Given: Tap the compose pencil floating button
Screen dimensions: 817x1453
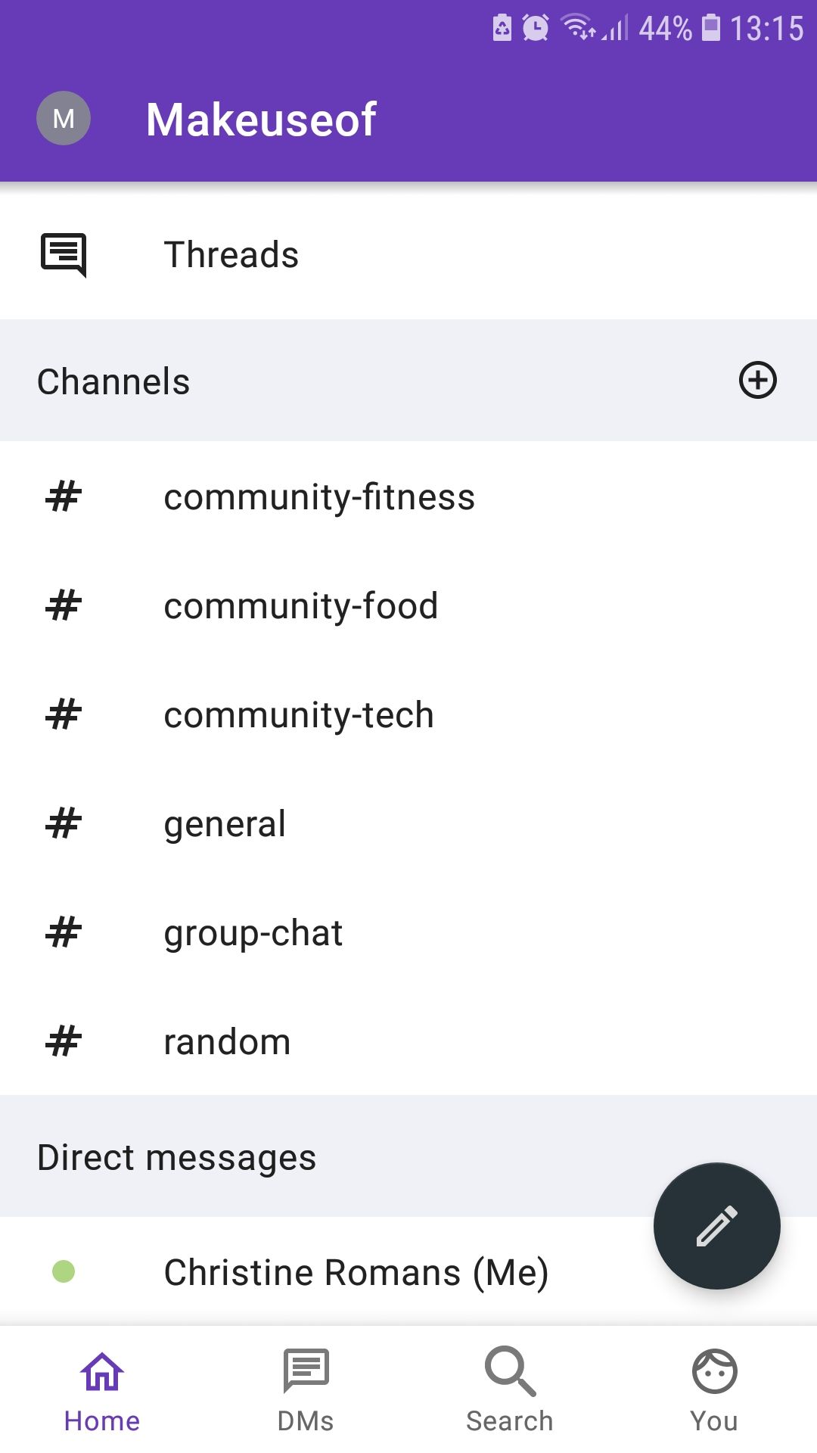Looking at the screenshot, I should click(x=716, y=1225).
